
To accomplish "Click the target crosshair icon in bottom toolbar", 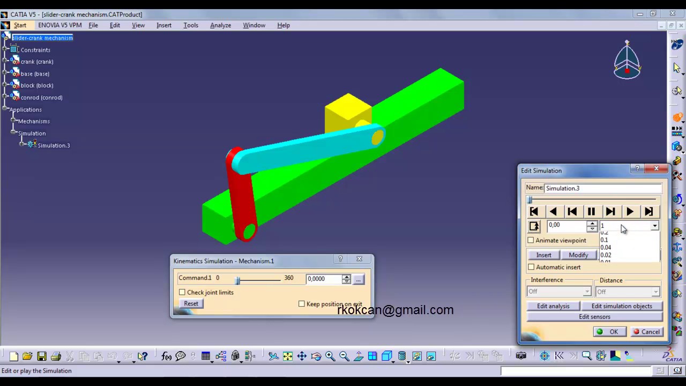I will click(x=545, y=356).
